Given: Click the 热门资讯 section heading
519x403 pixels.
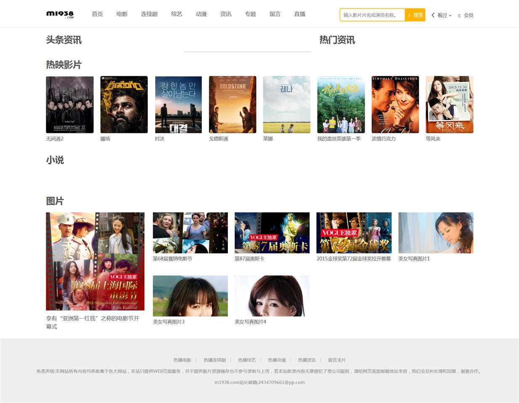Looking at the screenshot, I should pyautogui.click(x=337, y=40).
